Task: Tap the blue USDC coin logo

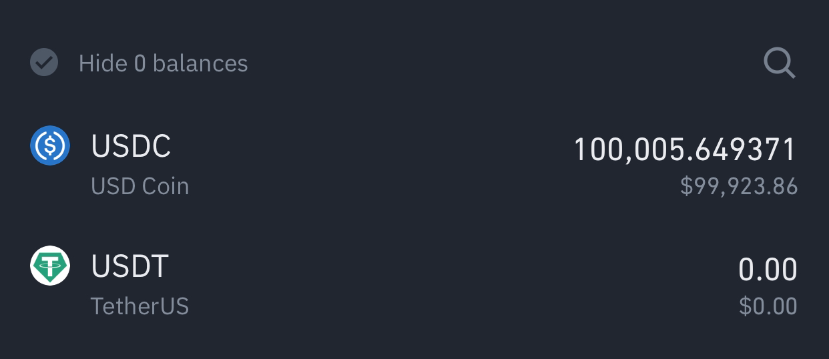Action: coord(50,145)
